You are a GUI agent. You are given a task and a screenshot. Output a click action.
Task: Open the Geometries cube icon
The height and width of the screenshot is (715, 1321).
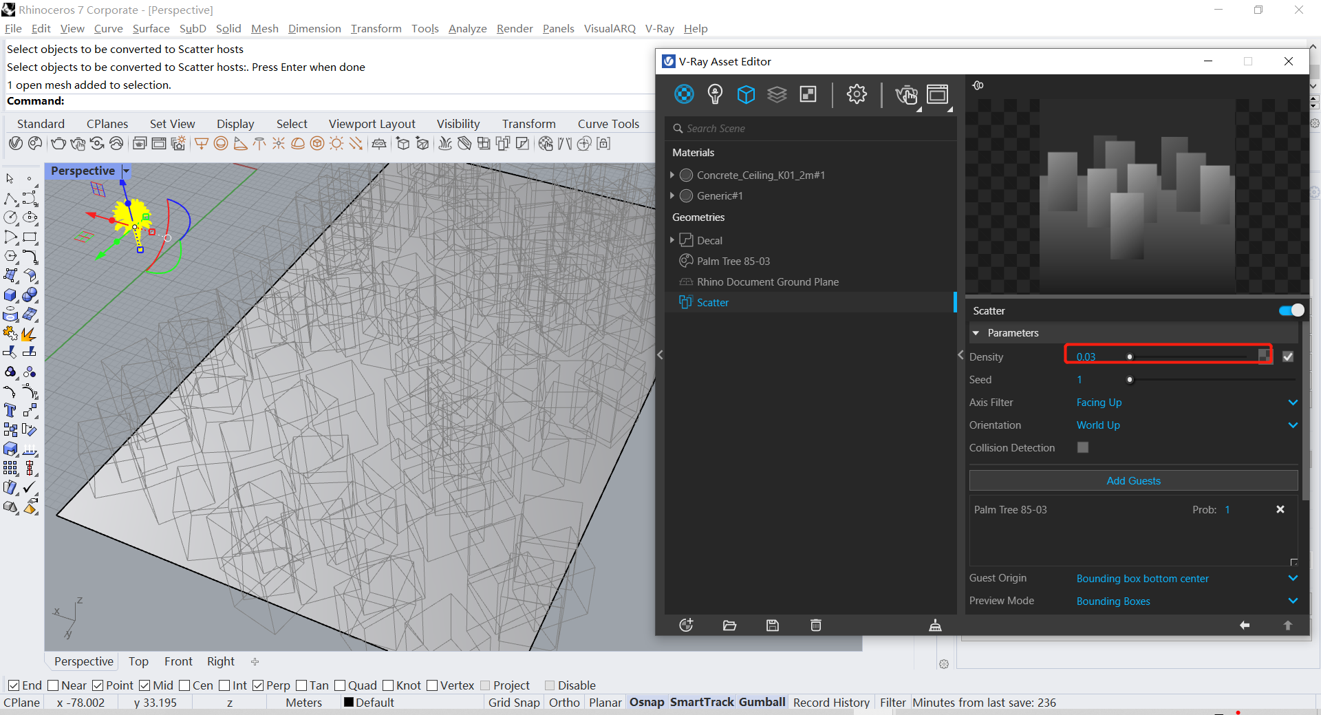tap(746, 94)
